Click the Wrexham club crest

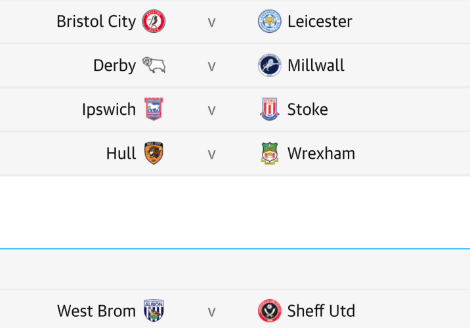[269, 154]
